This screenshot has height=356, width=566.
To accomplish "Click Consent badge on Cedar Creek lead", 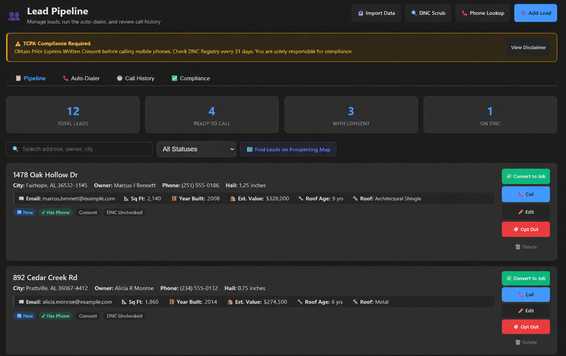I will pyautogui.click(x=88, y=316).
